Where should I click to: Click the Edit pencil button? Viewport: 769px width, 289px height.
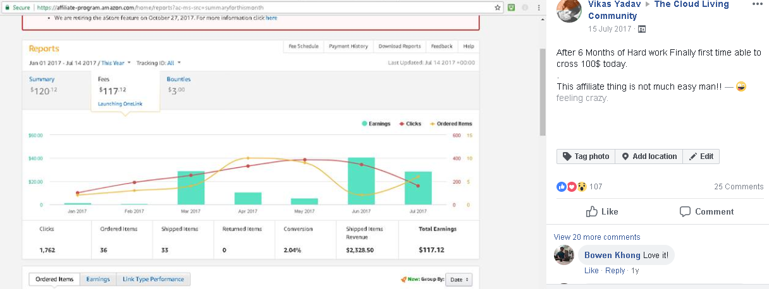coord(701,156)
